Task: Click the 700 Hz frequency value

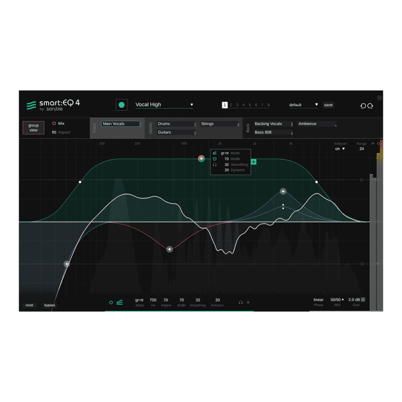Action: click(x=153, y=300)
